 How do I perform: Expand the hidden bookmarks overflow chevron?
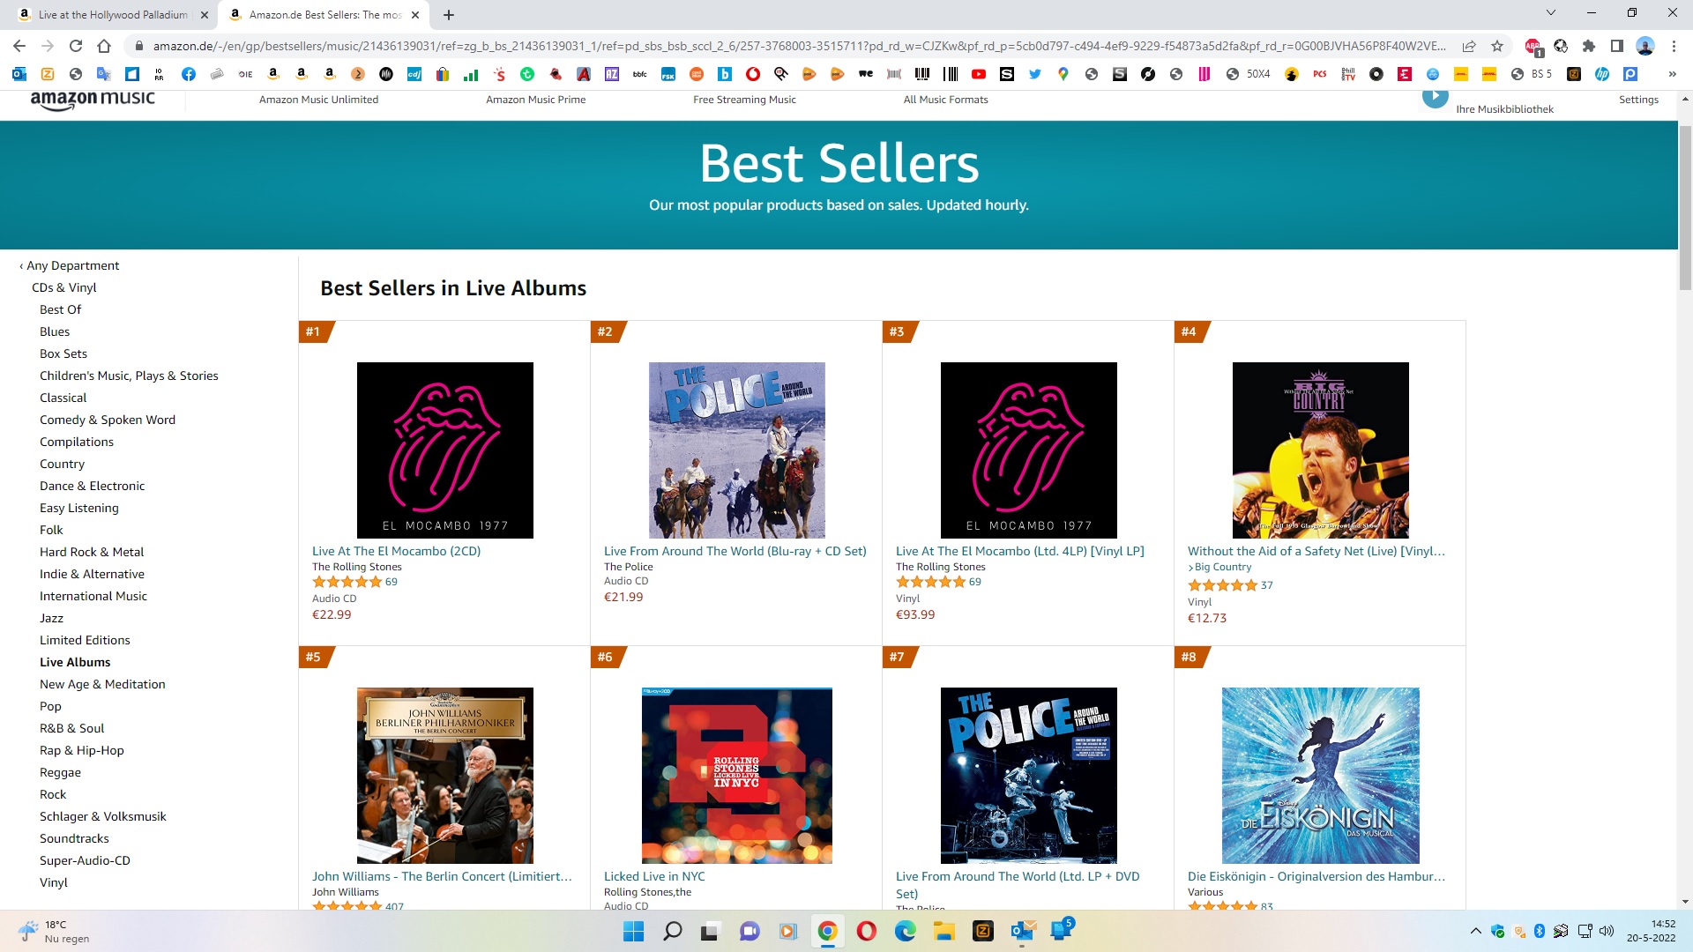point(1672,74)
